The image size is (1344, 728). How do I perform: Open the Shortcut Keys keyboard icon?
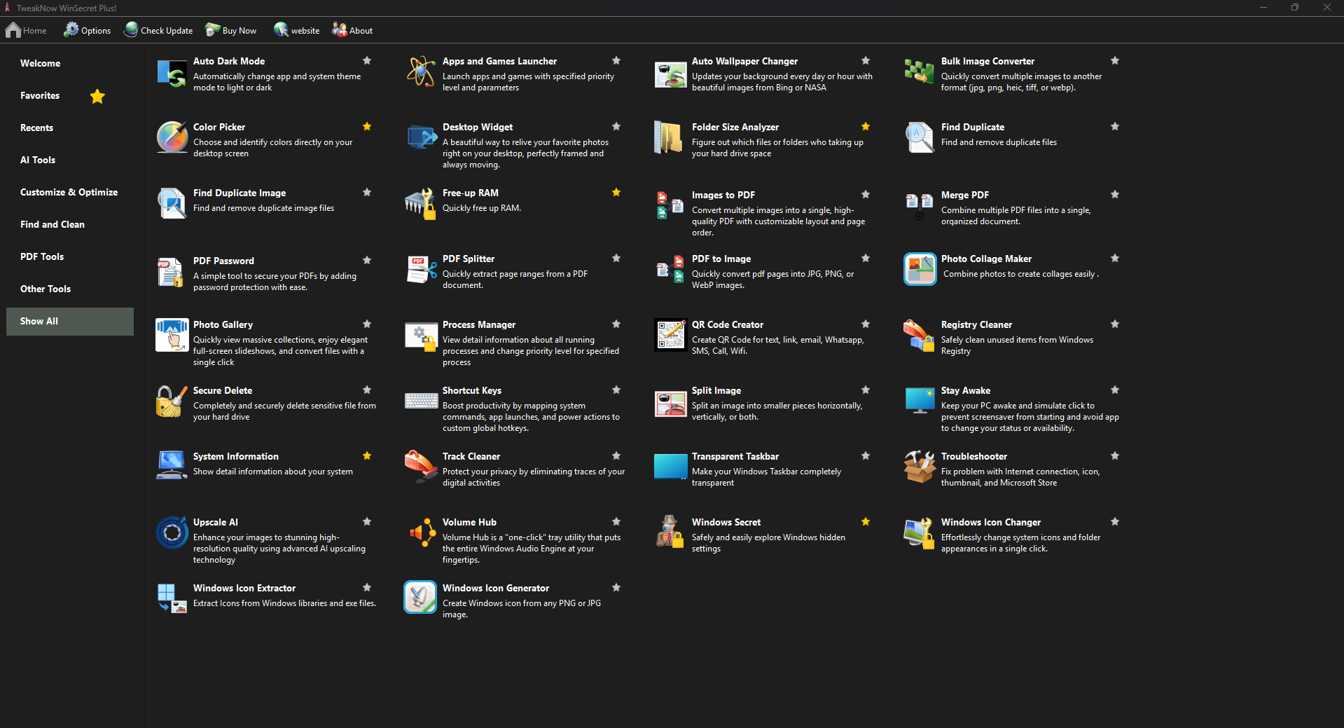pyautogui.click(x=421, y=401)
